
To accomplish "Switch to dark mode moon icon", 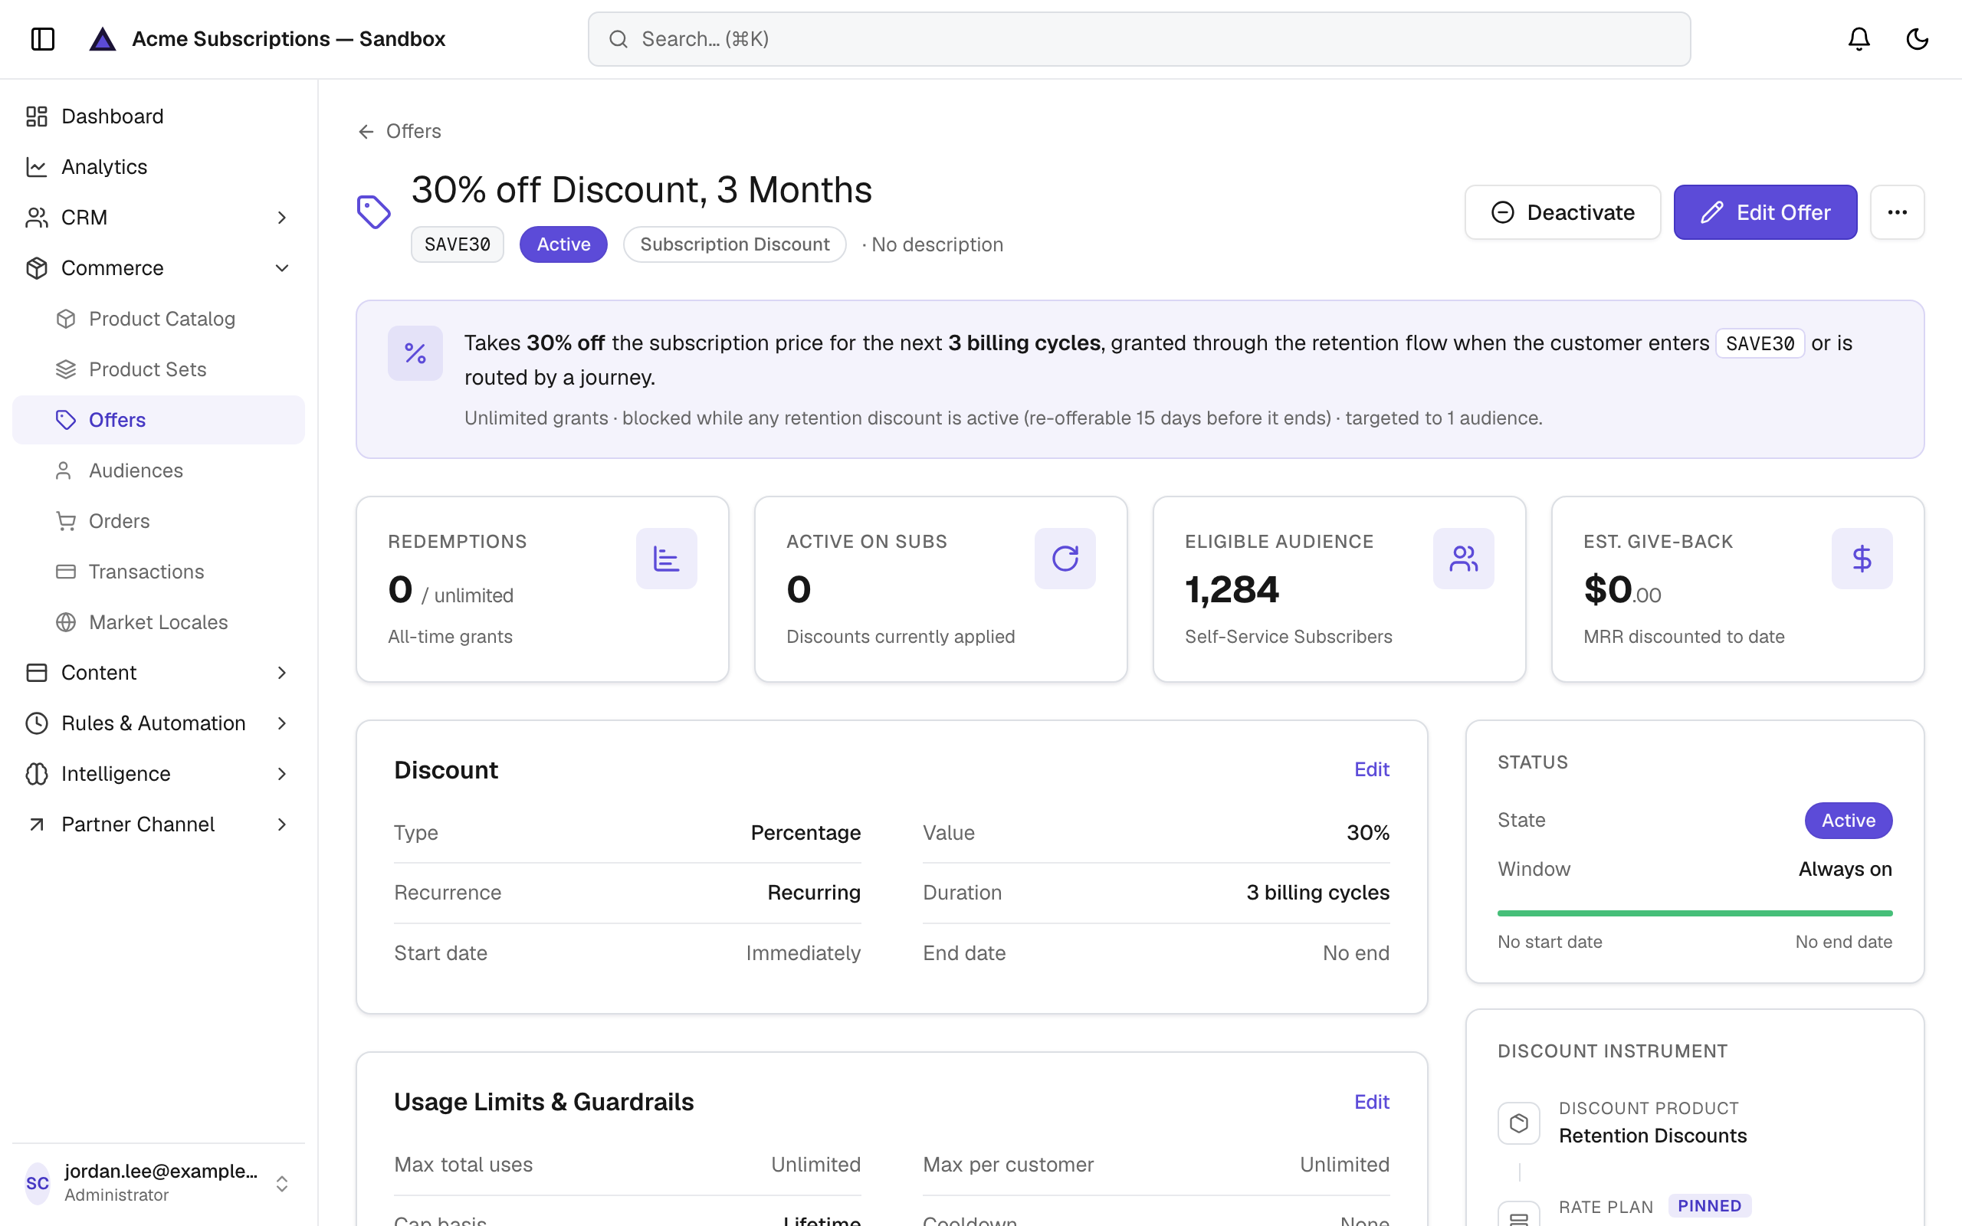I will pos(1917,39).
